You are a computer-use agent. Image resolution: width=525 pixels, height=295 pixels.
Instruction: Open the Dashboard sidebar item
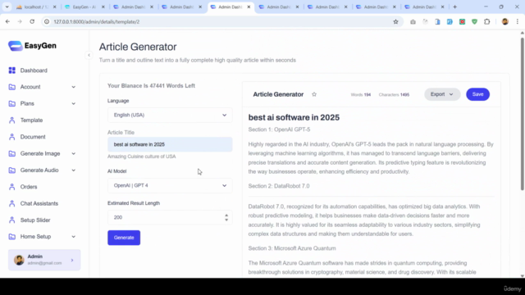(x=34, y=70)
